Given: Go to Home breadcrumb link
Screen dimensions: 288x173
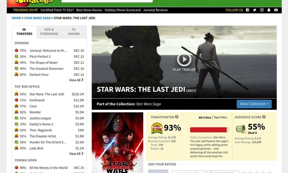Looking at the screenshot, I should [x=16, y=18].
